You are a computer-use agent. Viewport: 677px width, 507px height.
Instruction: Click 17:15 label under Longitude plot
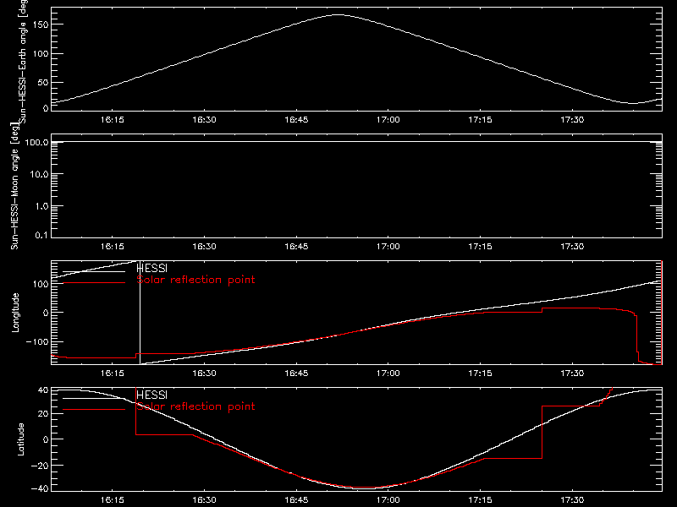(x=480, y=373)
